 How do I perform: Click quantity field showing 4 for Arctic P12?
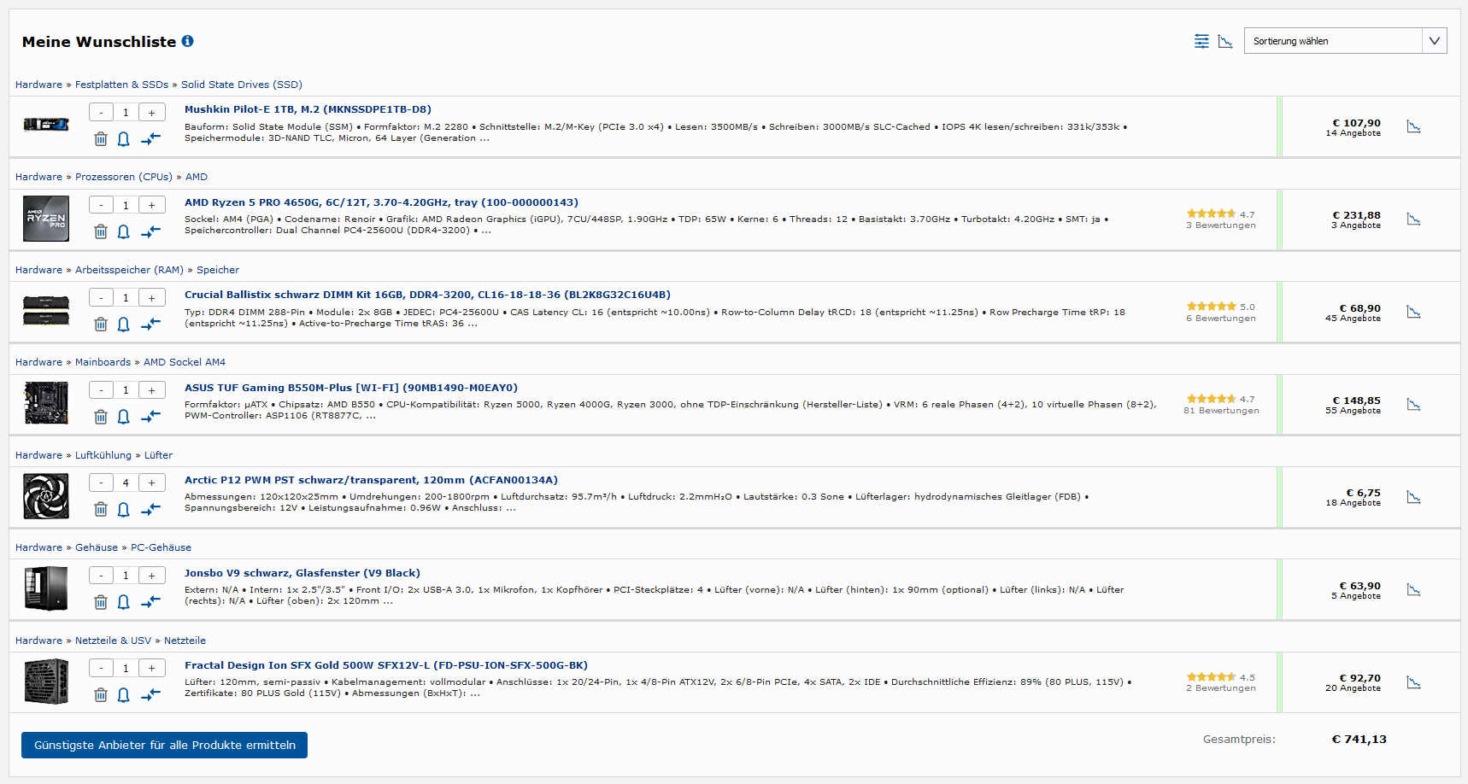click(126, 483)
